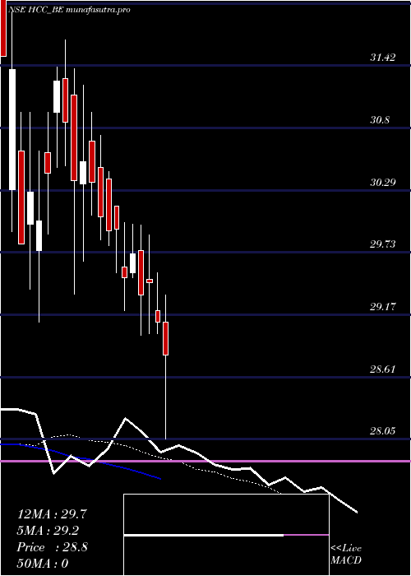Click the '5MA : 29.2' readout
411x576 pixels.
[x=48, y=531]
